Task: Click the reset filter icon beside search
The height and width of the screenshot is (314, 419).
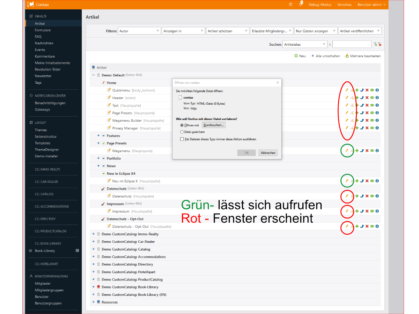Action: coord(380,44)
